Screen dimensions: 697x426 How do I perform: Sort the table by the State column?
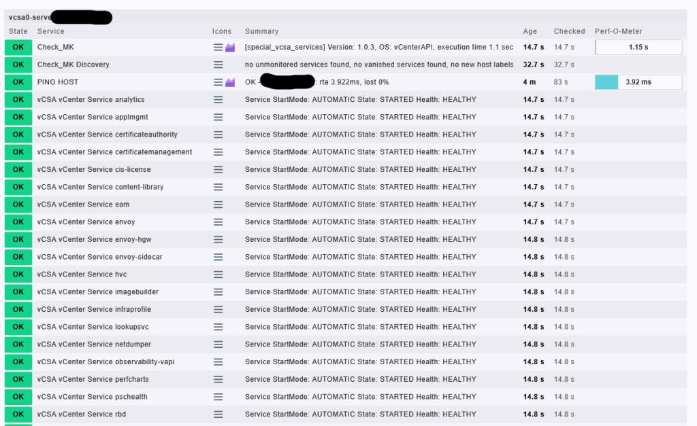pyautogui.click(x=18, y=31)
